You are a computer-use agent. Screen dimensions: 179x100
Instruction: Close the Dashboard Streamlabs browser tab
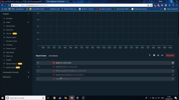(x=67, y=2)
